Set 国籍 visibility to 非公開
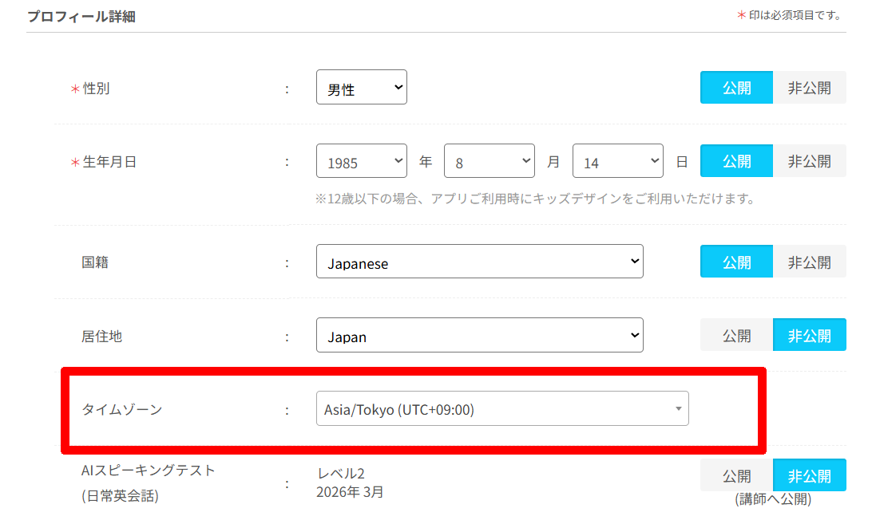The width and height of the screenshot is (872, 512). point(809,262)
